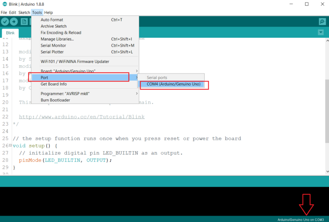Select Get Board Info
The image size is (329, 222).
click(x=85, y=84)
